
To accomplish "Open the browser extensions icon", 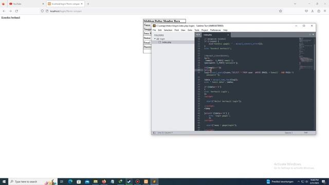I will tap(319, 11).
